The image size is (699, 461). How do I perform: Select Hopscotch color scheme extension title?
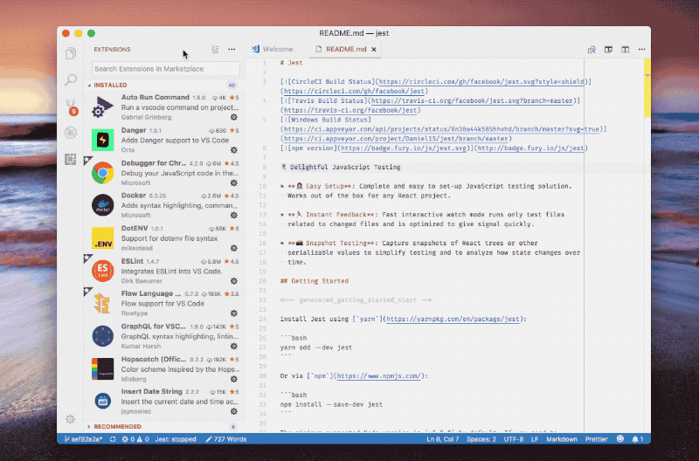coord(154,359)
